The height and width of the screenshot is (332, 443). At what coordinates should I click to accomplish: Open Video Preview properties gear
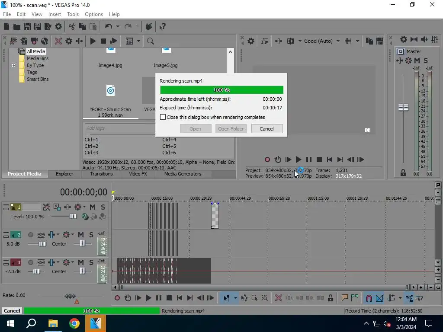tap(251, 41)
